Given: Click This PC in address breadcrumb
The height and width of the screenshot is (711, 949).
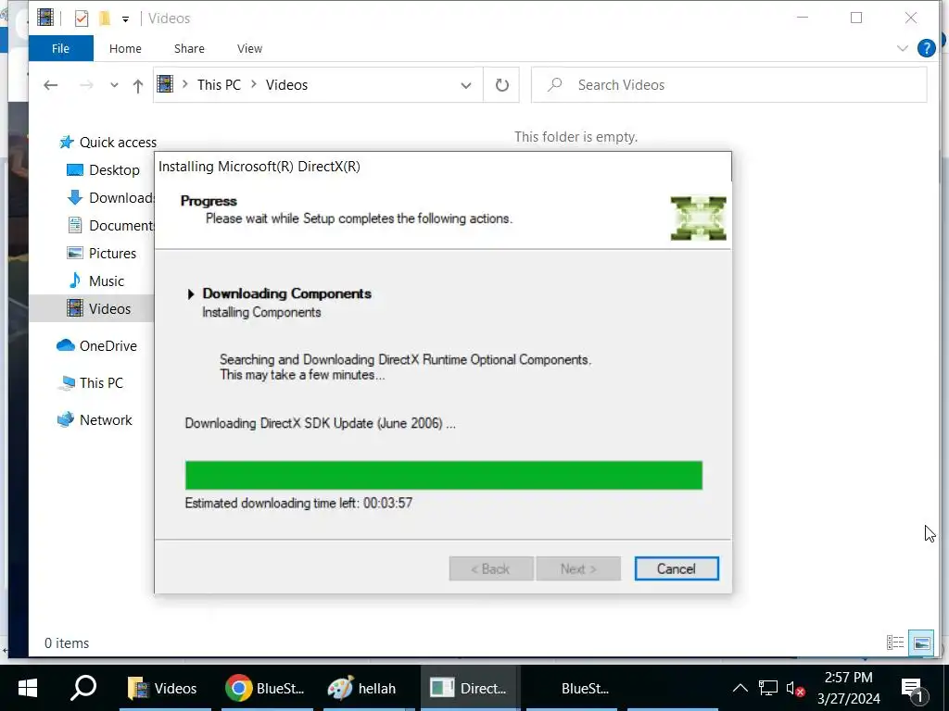Looking at the screenshot, I should point(219,84).
